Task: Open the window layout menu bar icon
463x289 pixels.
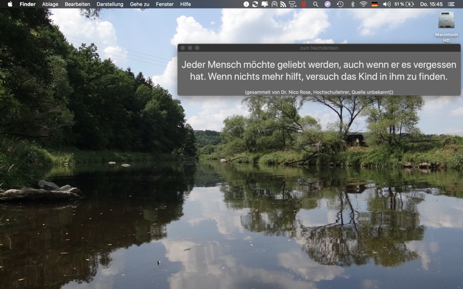Action: coord(292,4)
